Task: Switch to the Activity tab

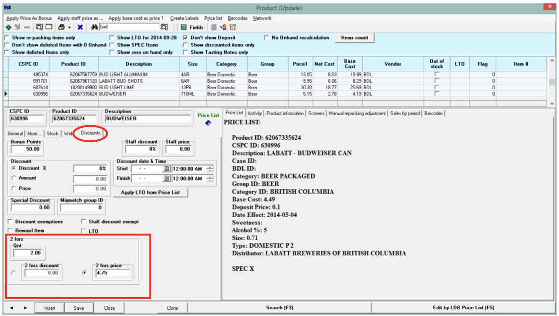Action: click(254, 113)
